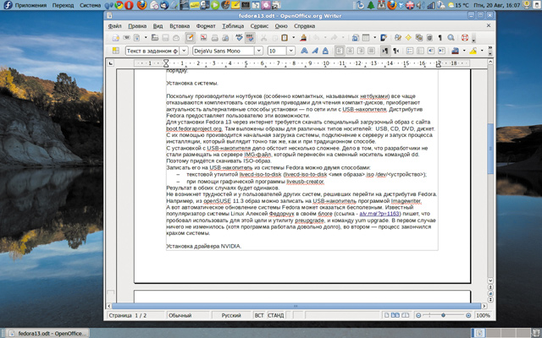
Task: Apply Font Color icon
Action: [x=456, y=51]
